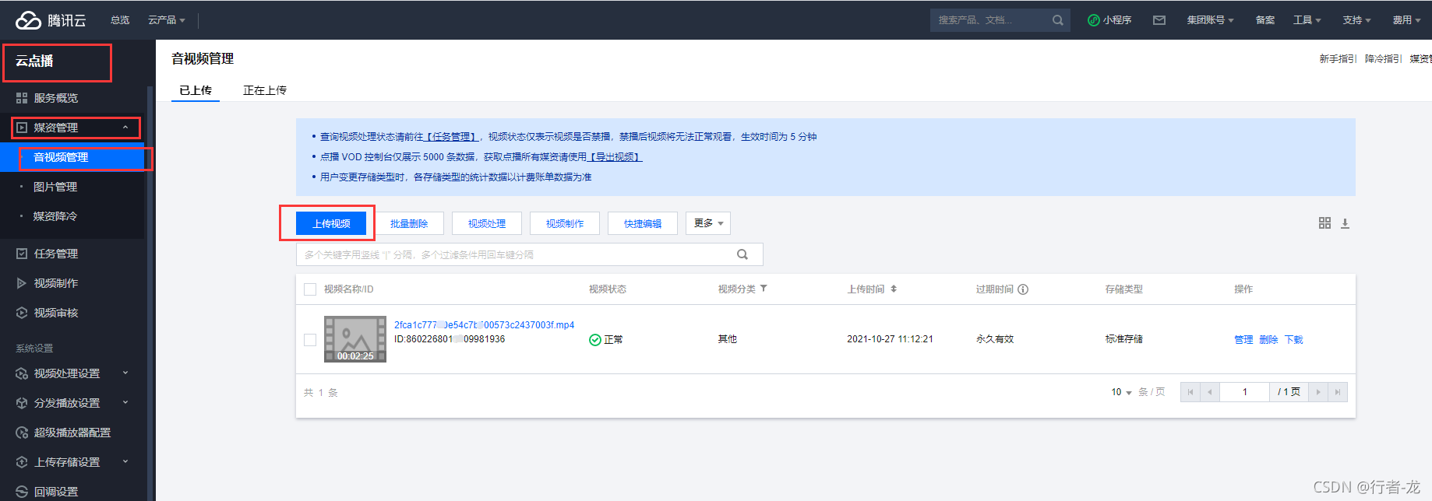Screen dimensions: 1432x501
Task: Switch to grid view icon
Action: [1324, 223]
